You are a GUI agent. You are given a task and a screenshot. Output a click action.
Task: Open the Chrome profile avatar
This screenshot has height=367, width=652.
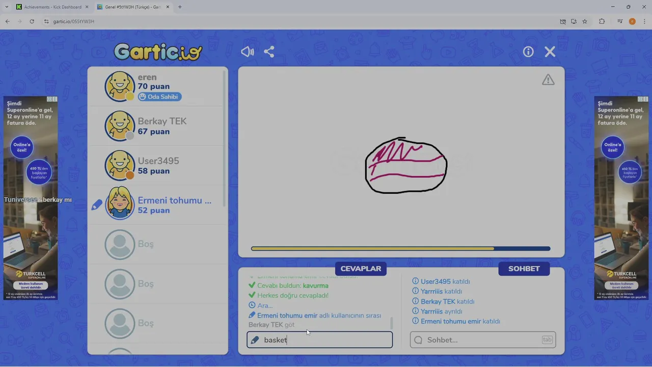coord(632,21)
